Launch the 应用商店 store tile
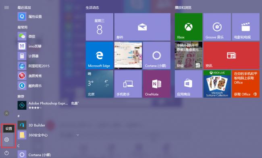The image size is (262, 158). point(189,84)
